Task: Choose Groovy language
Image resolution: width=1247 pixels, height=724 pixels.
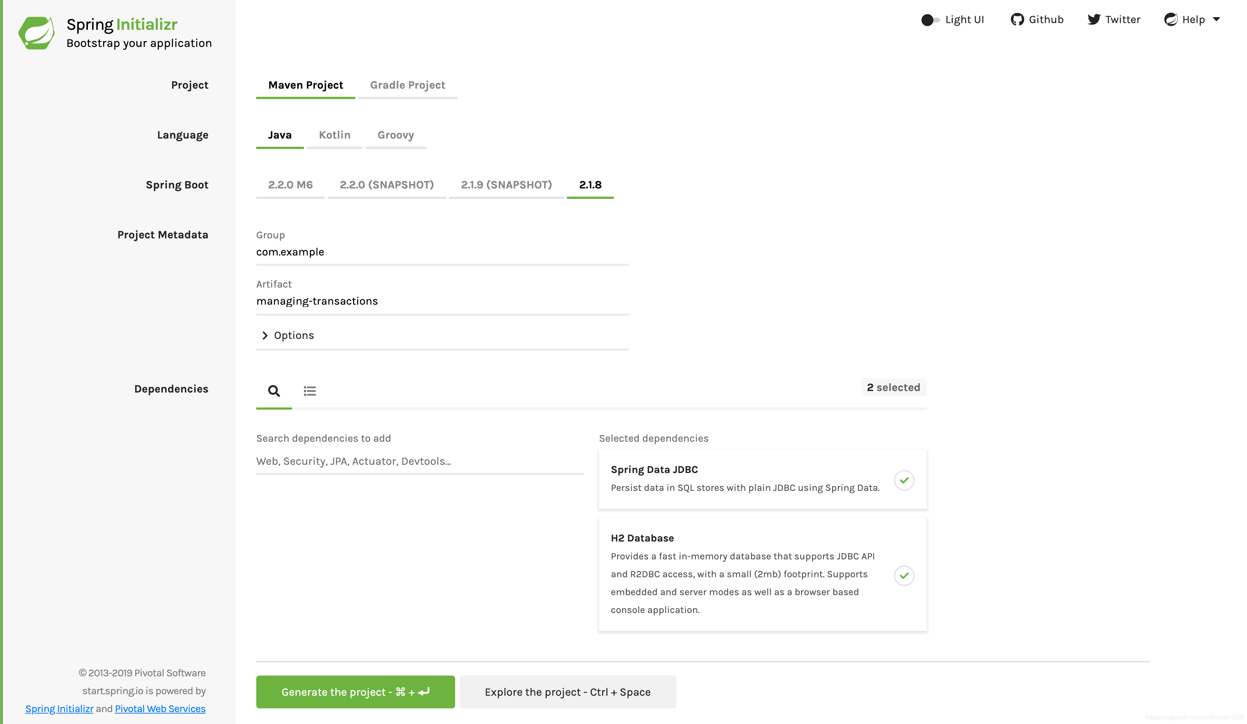Action: 396,135
